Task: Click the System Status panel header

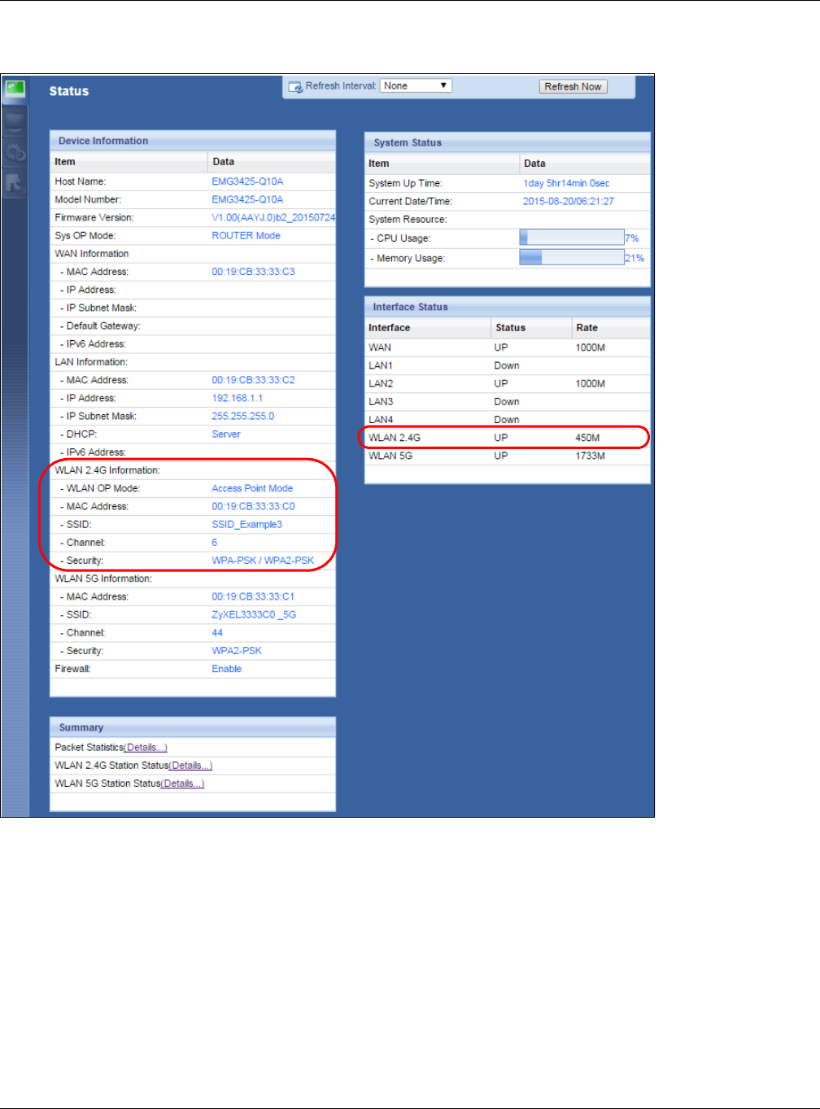Action: pyautogui.click(x=508, y=142)
